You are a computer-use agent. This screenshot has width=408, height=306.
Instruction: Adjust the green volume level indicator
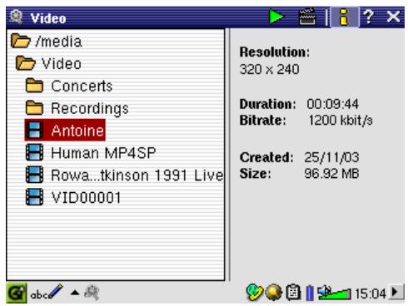coord(334,294)
